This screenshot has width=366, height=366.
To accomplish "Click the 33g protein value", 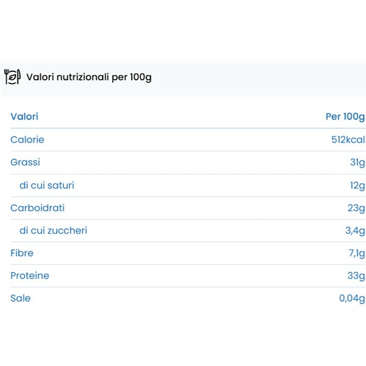I will pos(356,276).
